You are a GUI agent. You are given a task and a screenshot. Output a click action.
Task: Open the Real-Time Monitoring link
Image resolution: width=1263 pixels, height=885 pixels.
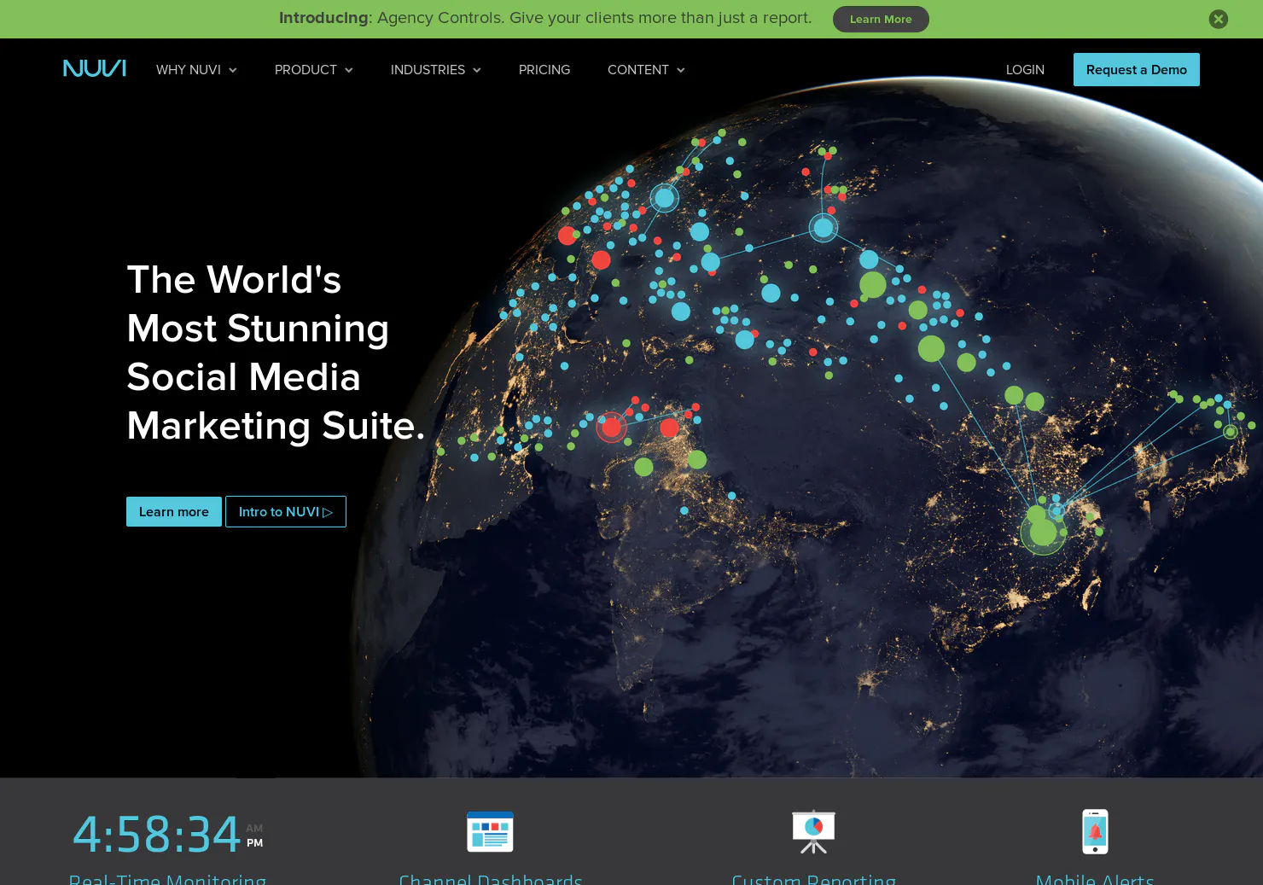tap(167, 878)
